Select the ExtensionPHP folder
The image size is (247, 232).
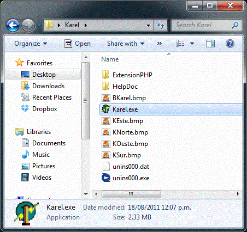click(132, 75)
